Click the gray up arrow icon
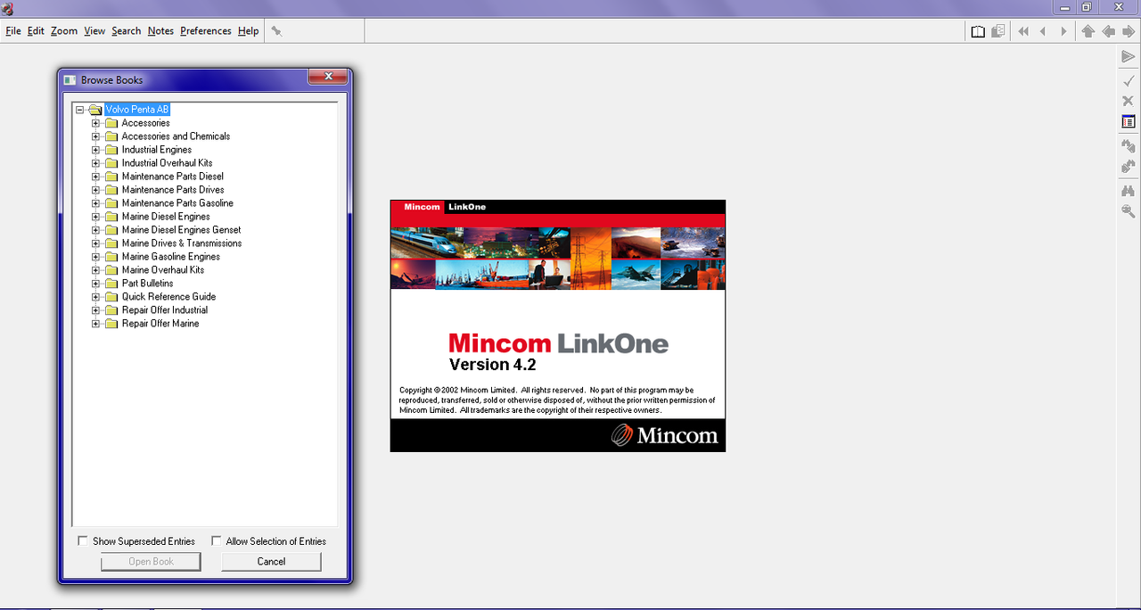Viewport: 1141px width, 610px height. (1088, 31)
